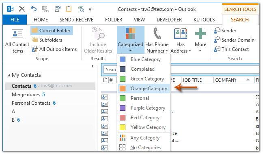263x154 pixels.
Task: Click the green plus More icon
Action: pyautogui.click(x=200, y=34)
